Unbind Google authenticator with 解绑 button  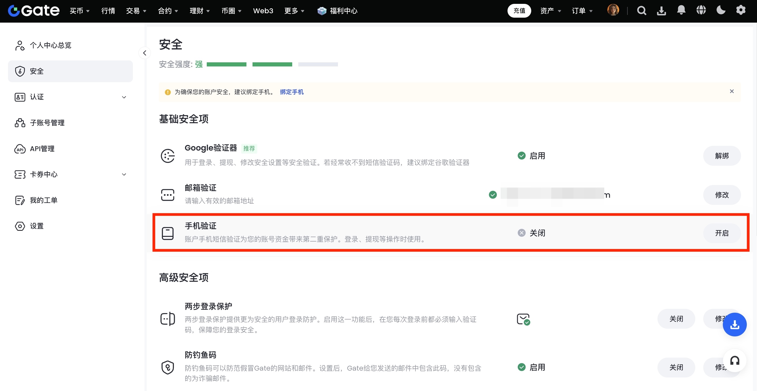pos(721,156)
